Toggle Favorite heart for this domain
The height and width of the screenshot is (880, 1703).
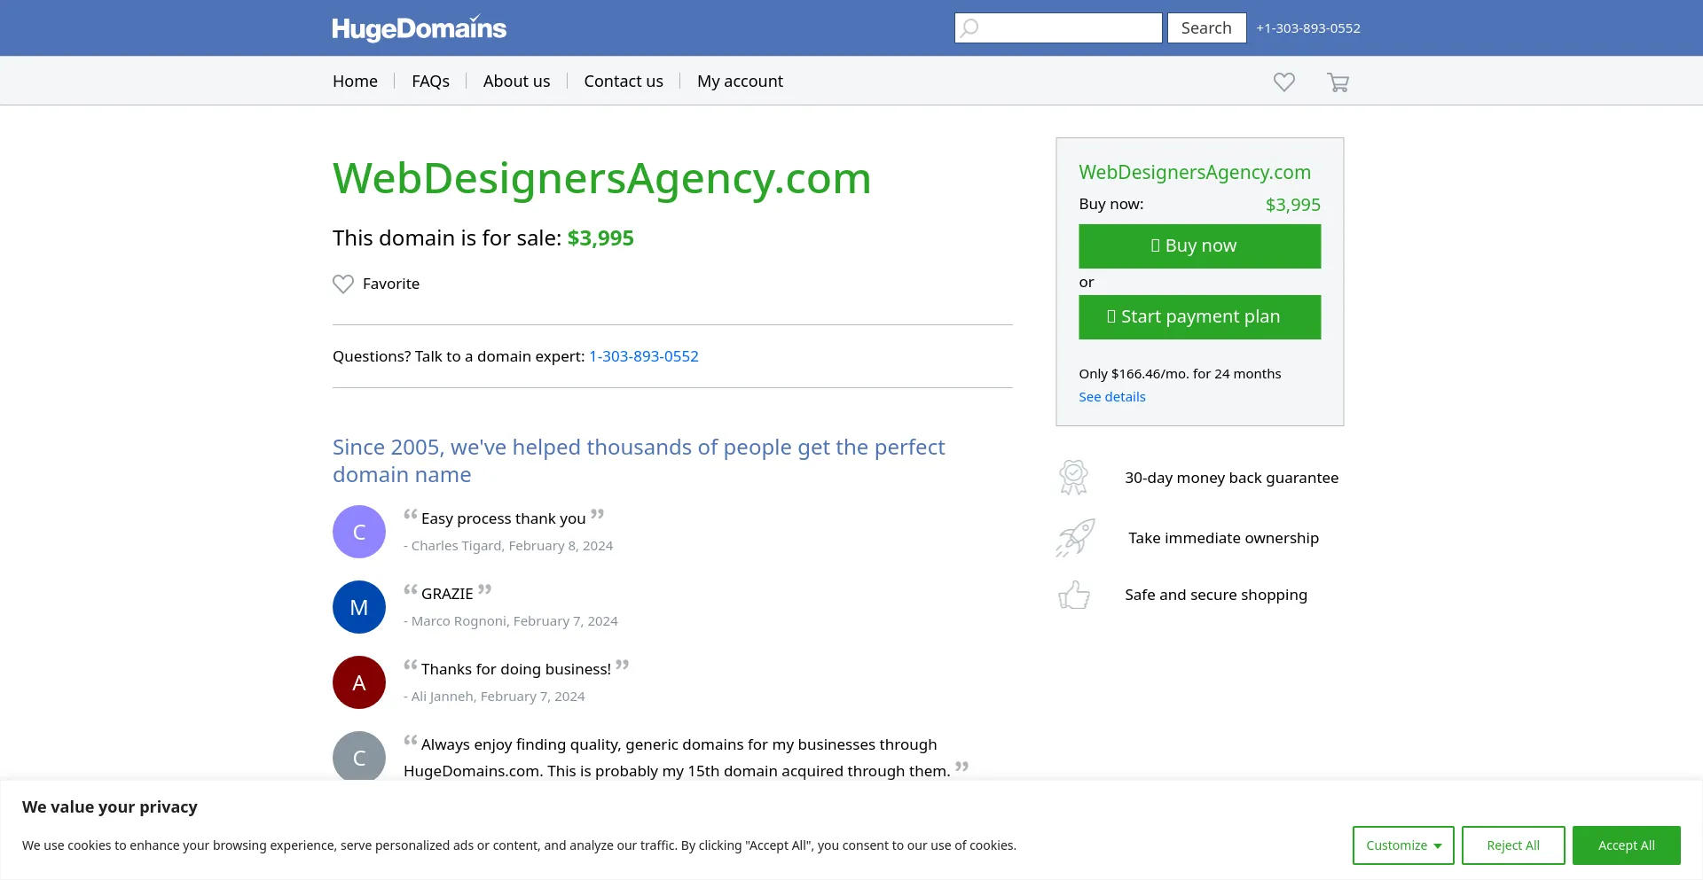coord(343,284)
